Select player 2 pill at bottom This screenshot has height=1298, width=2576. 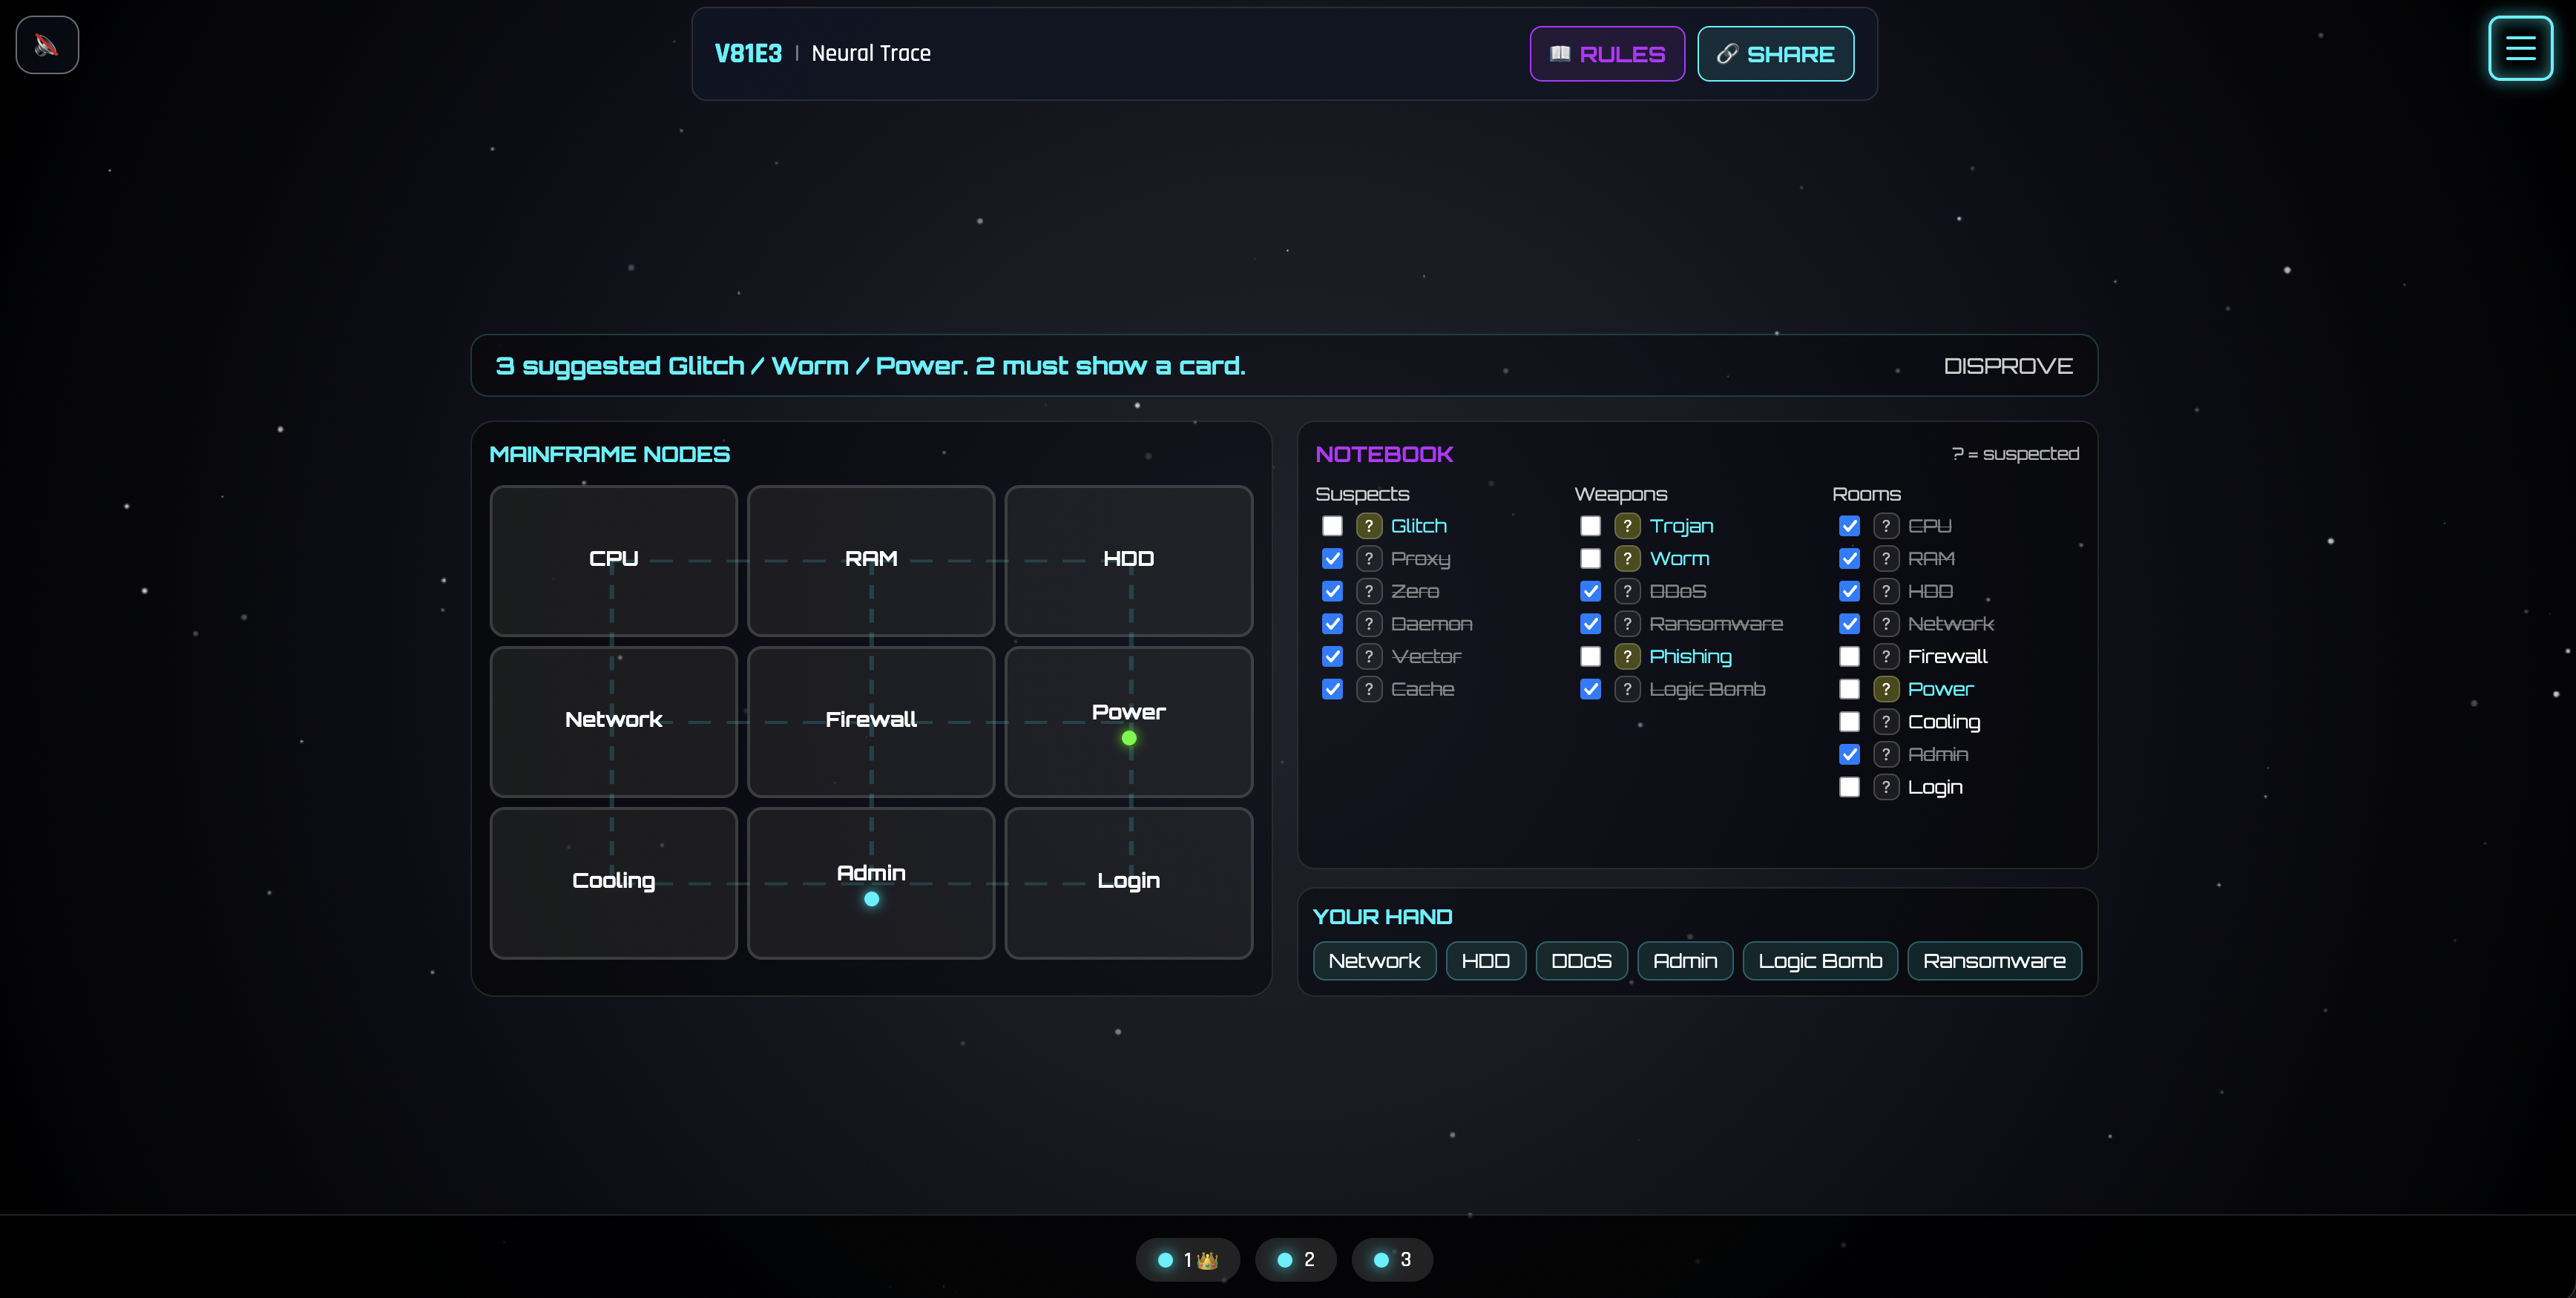pos(1295,1259)
